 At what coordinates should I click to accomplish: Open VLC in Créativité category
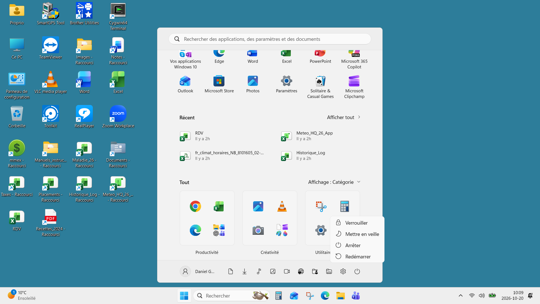[x=282, y=206]
